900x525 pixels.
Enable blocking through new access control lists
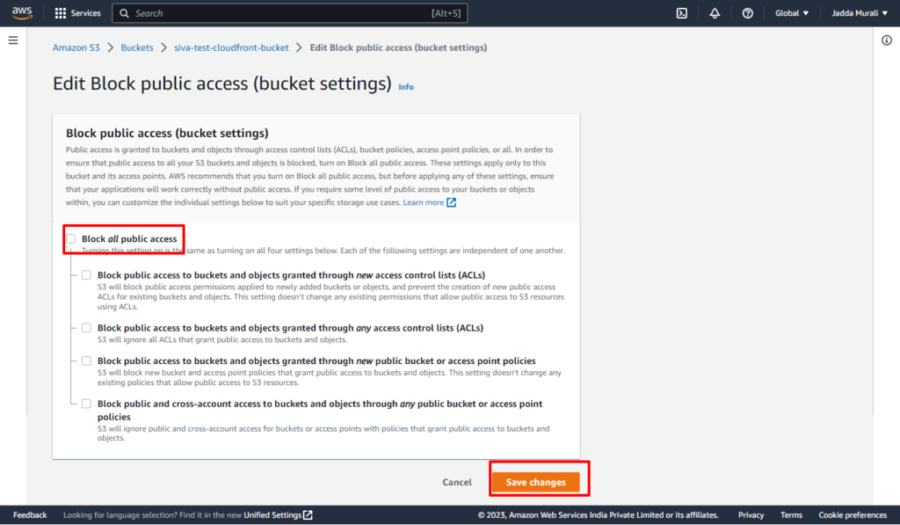click(x=86, y=275)
